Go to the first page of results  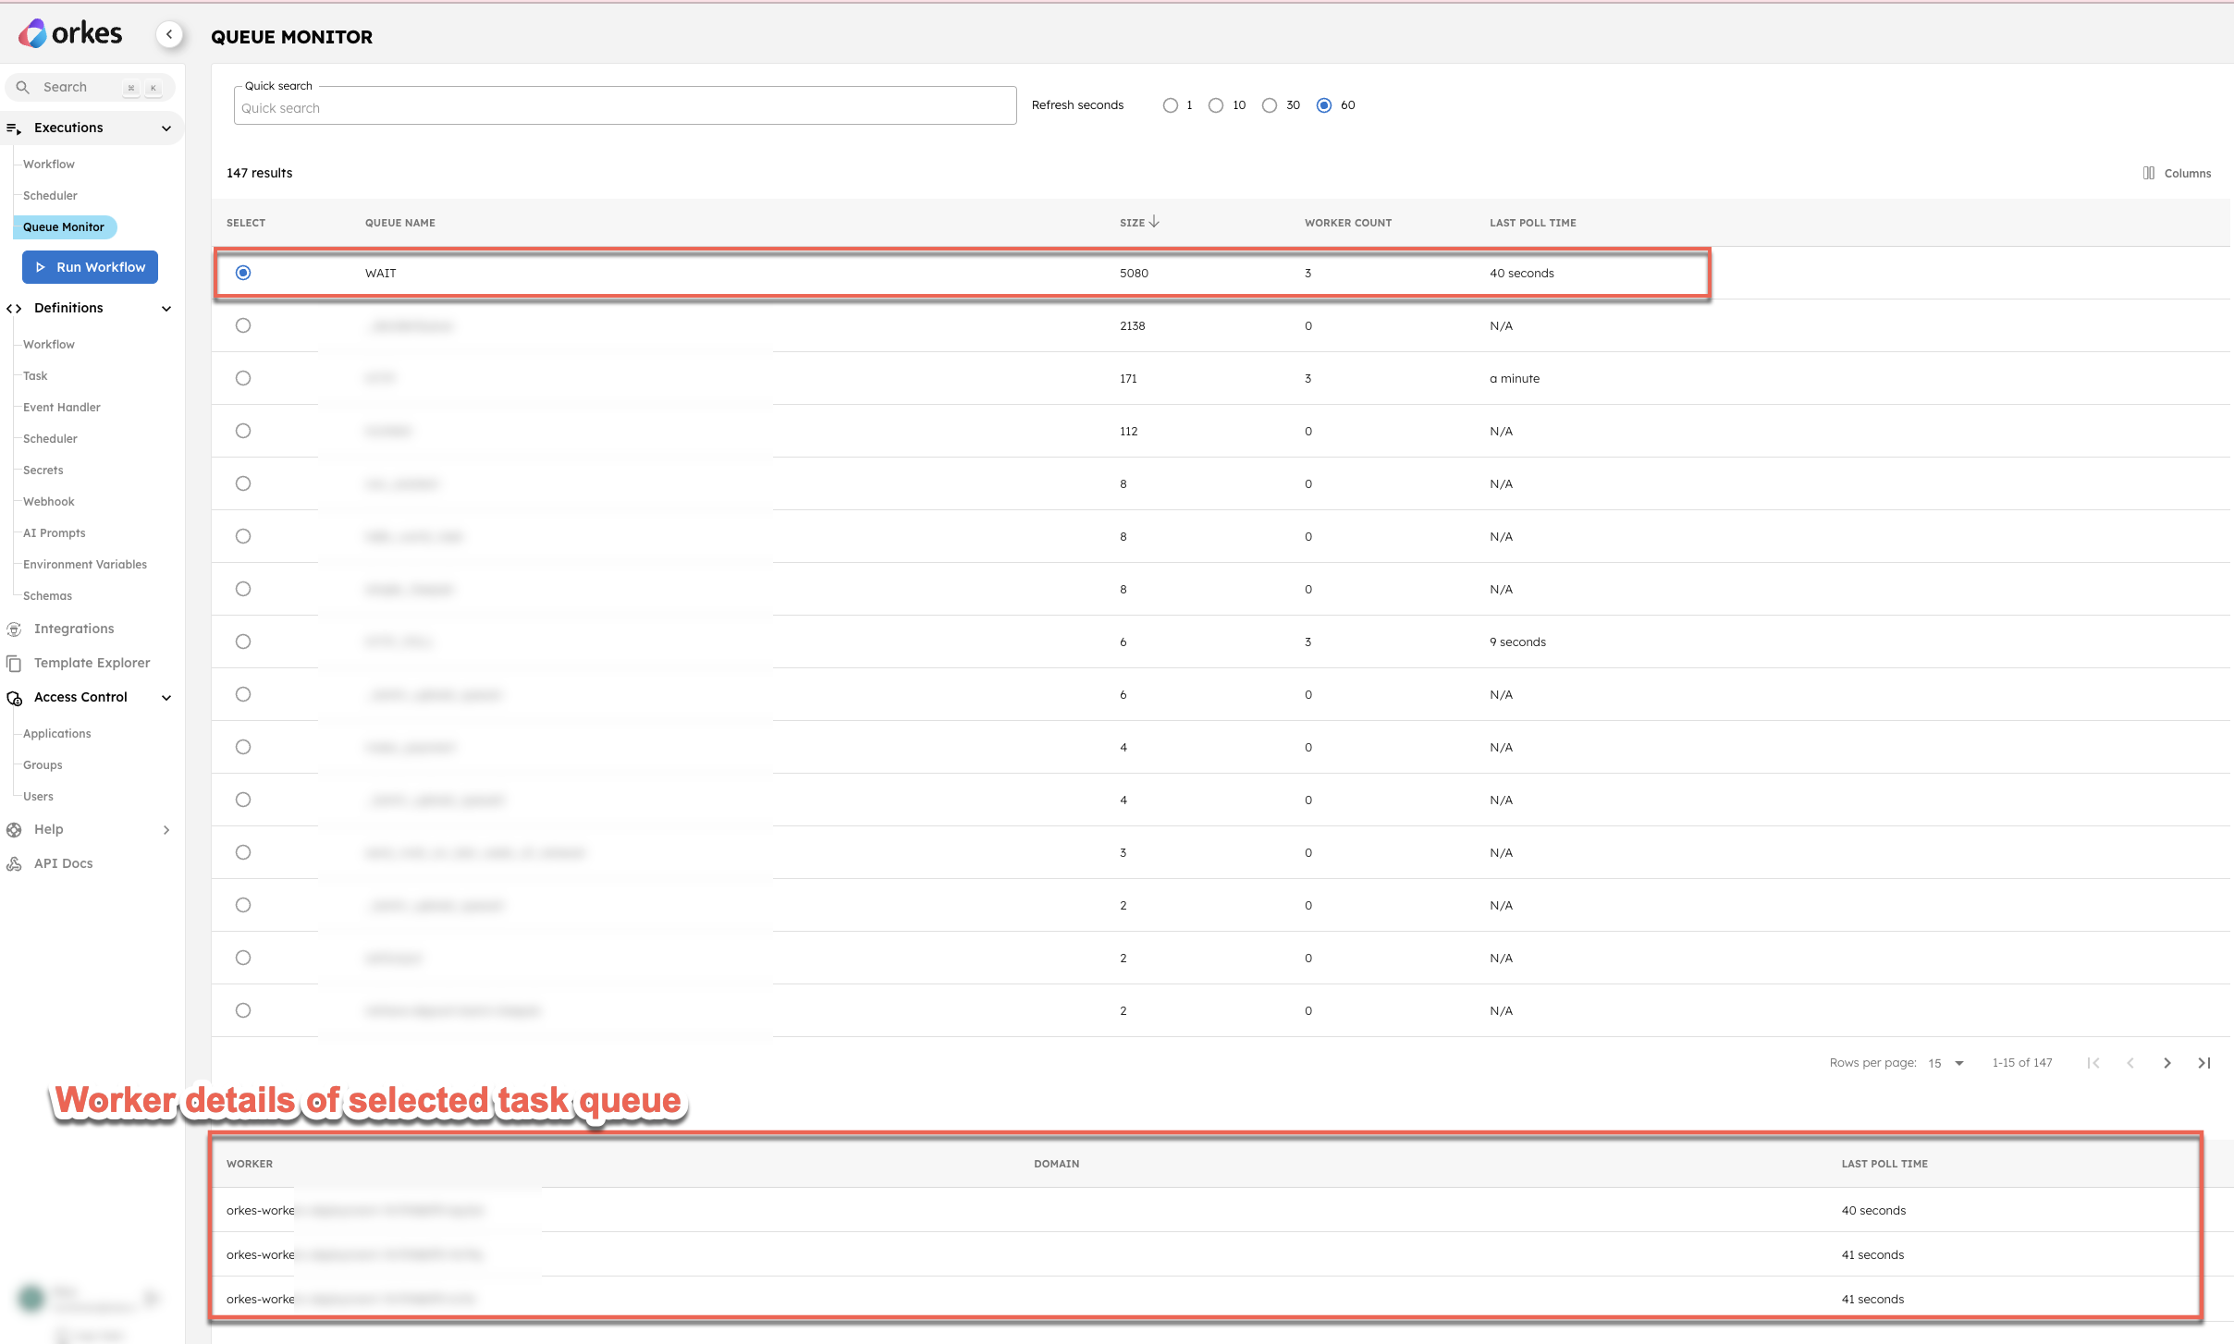tap(2093, 1063)
